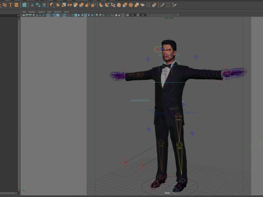Toggle textured display in the panel toolbar
Screen dimensions: 263x197
(x=85, y=15)
